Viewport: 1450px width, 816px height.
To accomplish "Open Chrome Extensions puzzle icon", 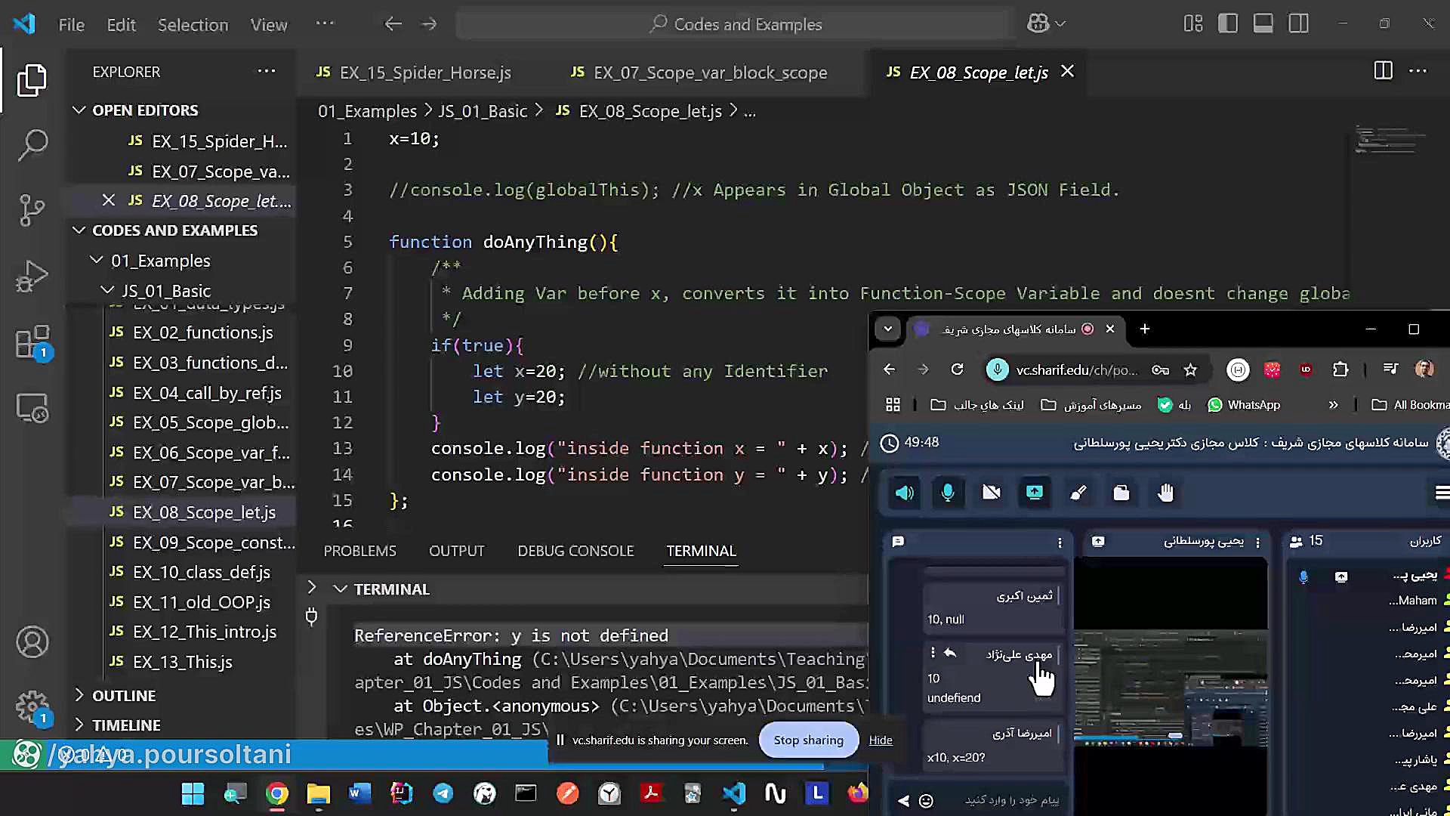I will click(x=1340, y=369).
